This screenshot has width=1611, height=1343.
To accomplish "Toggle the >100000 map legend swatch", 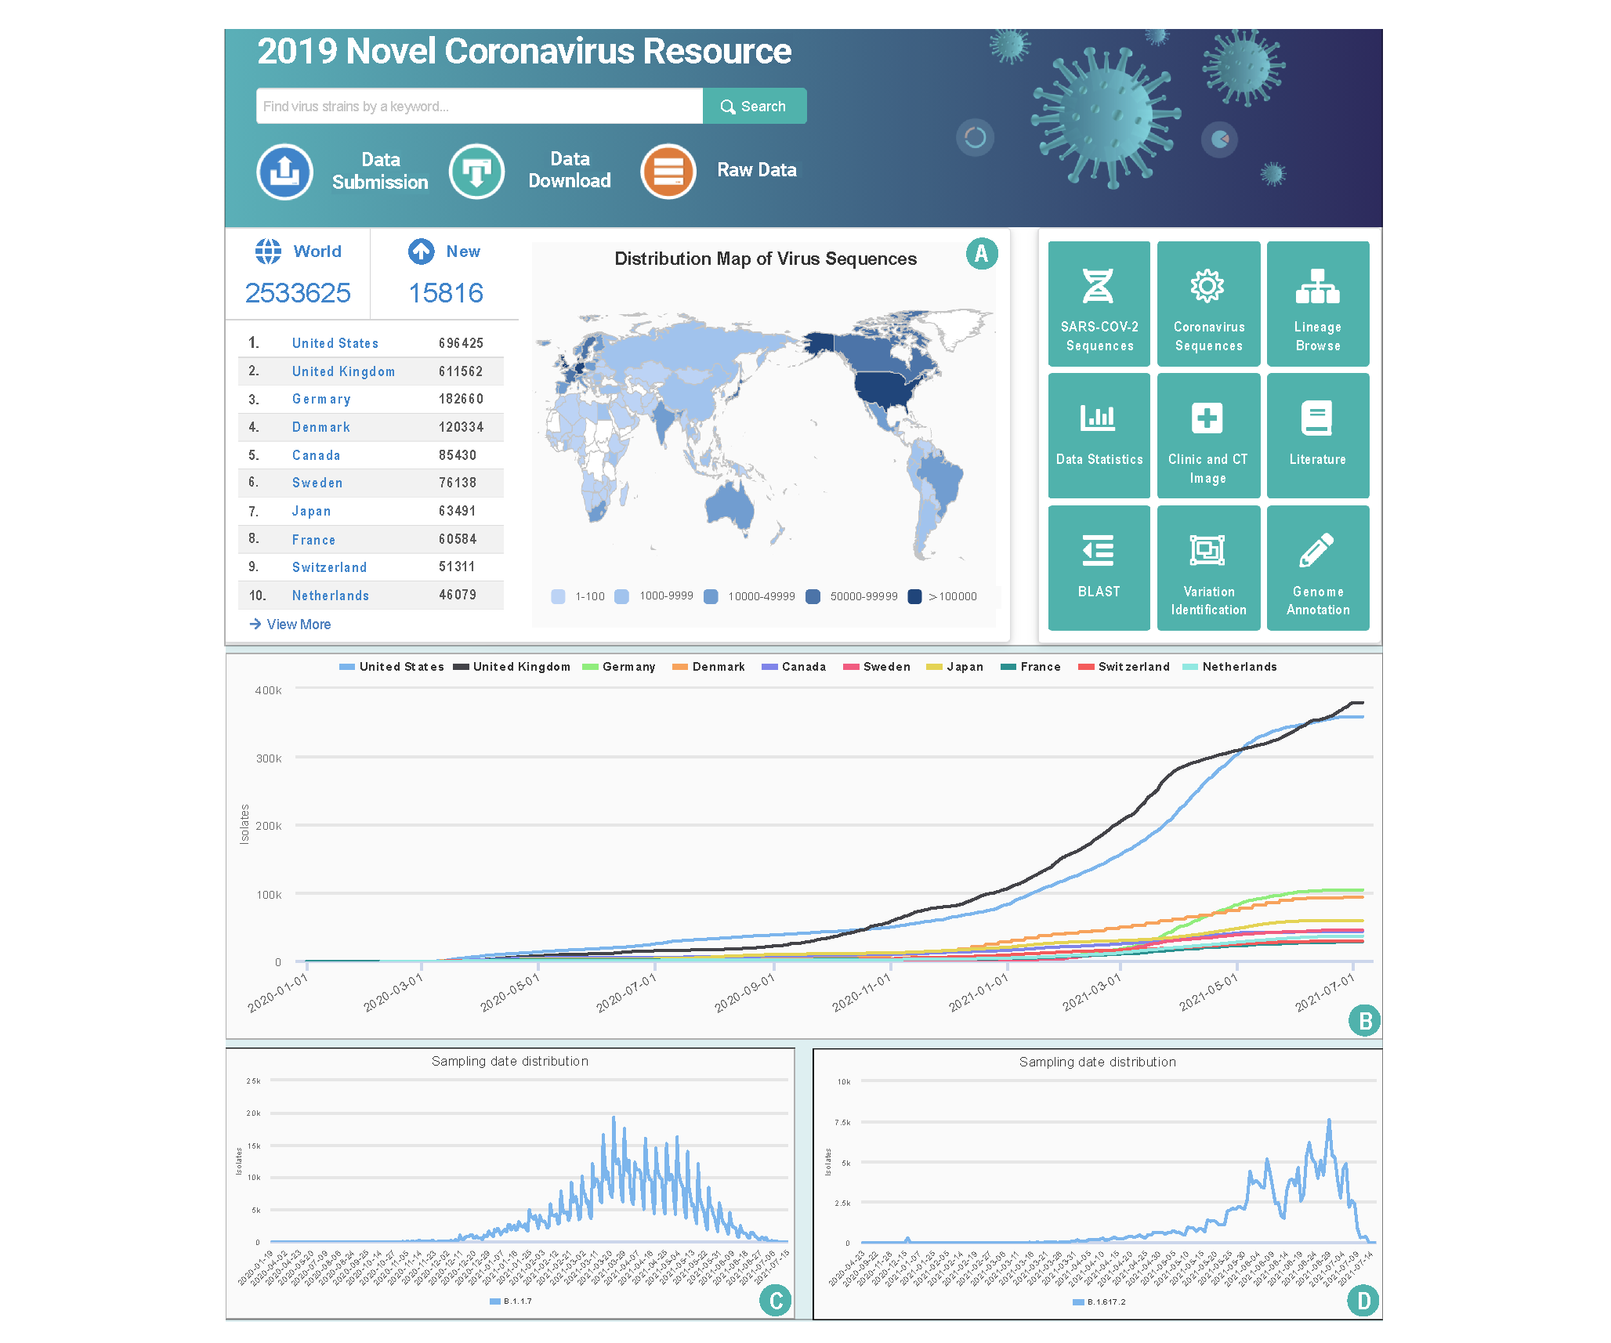I will [914, 596].
